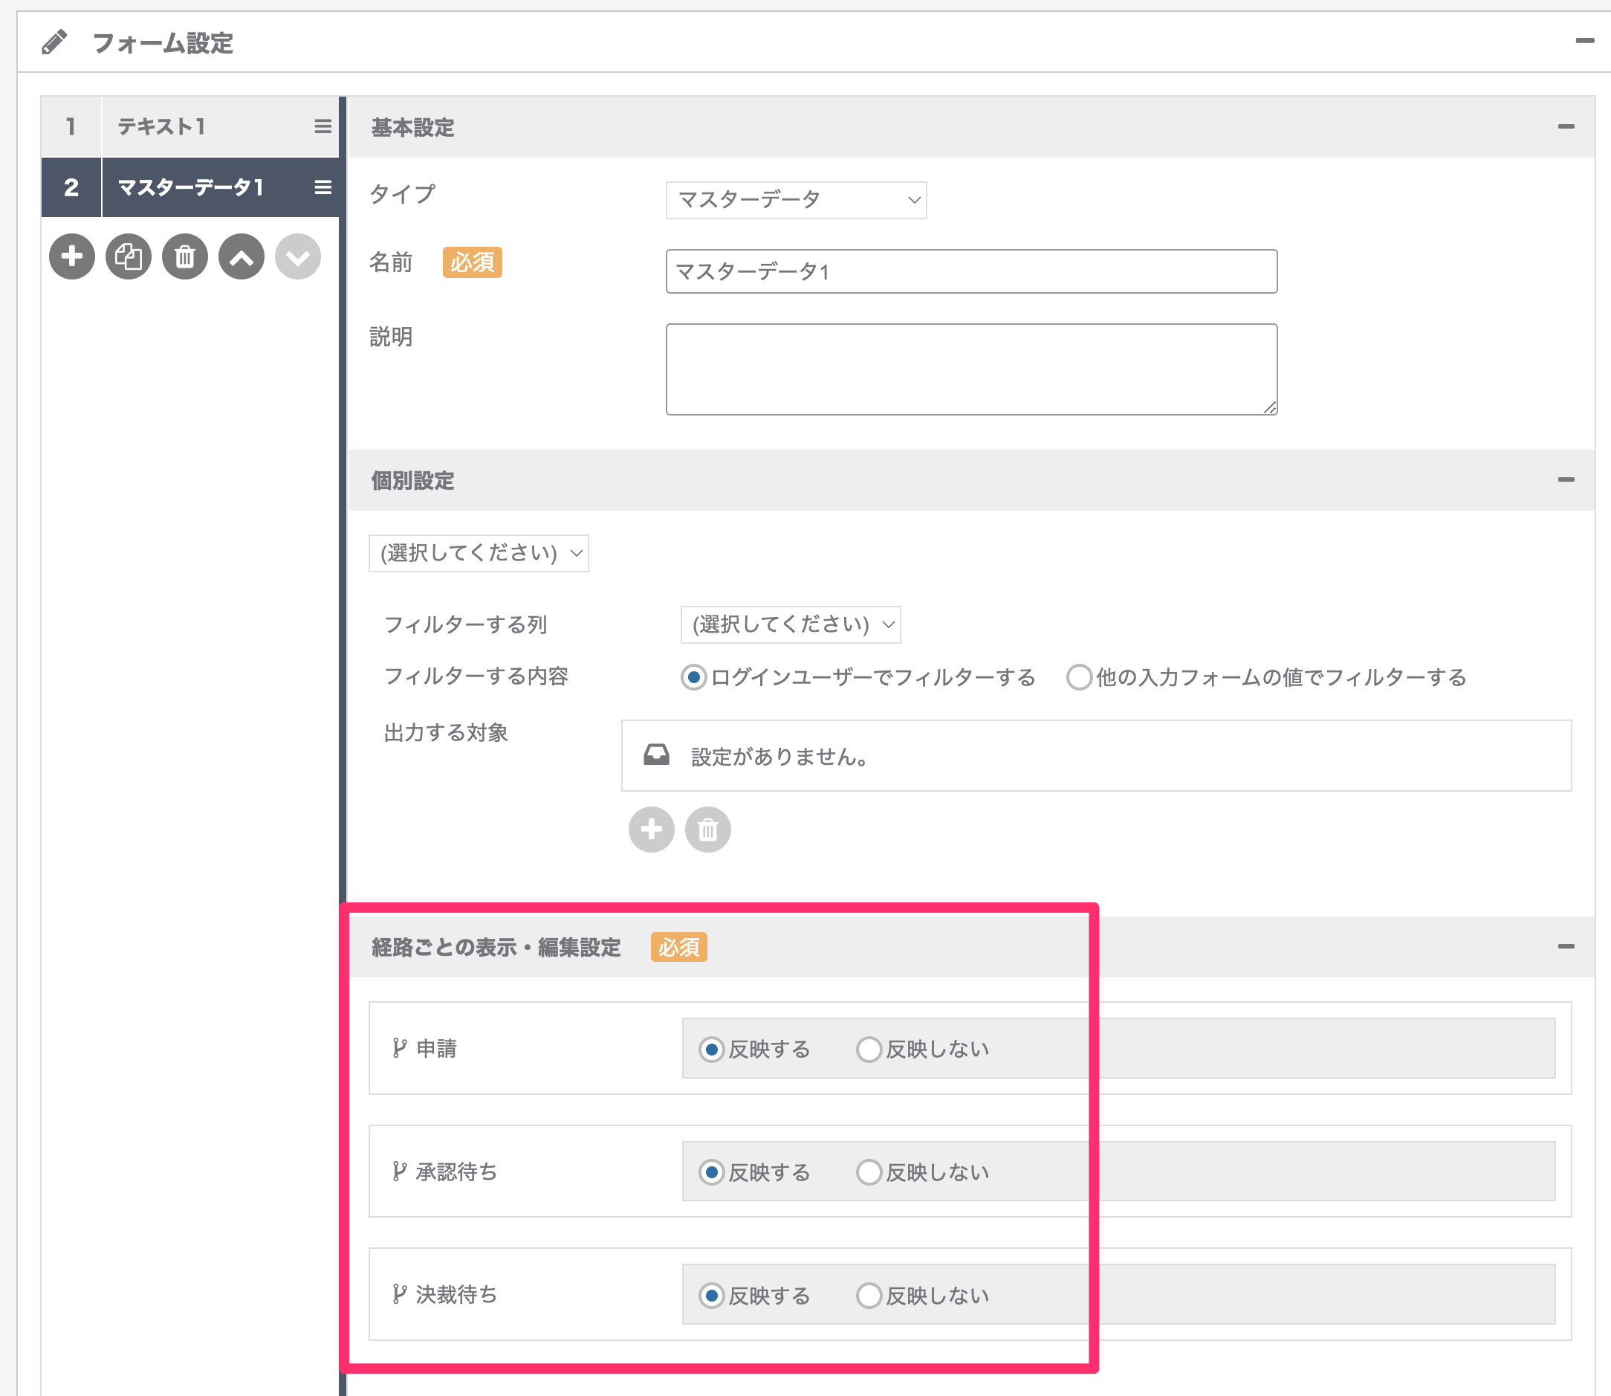
Task: Move selected item up with the arrow icon
Action: [242, 256]
